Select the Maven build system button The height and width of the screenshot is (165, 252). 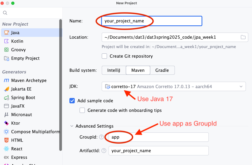(x=138, y=70)
